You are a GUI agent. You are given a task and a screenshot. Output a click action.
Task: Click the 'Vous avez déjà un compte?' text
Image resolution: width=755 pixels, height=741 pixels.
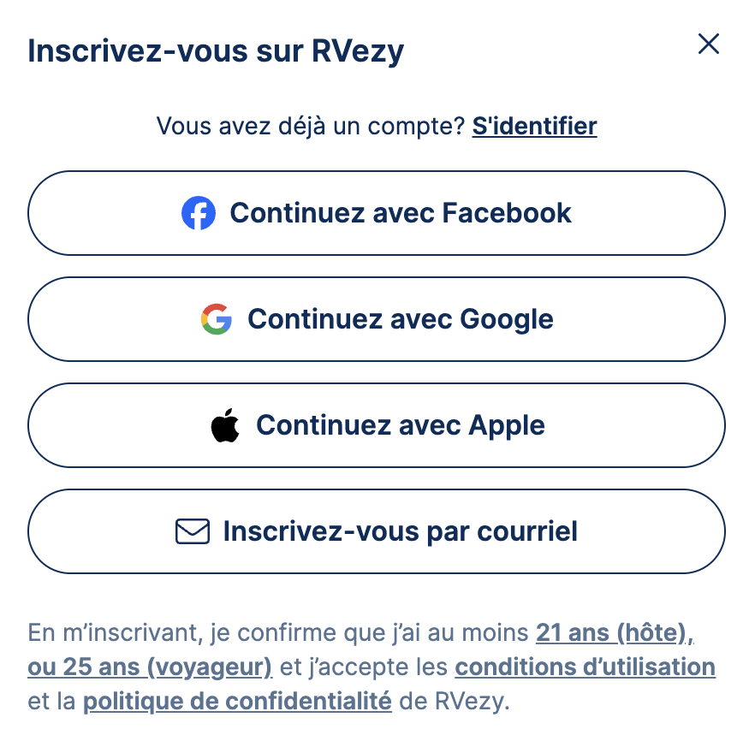(x=311, y=127)
